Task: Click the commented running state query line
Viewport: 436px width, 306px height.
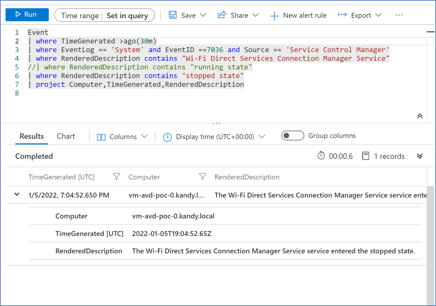Action: tap(140, 67)
